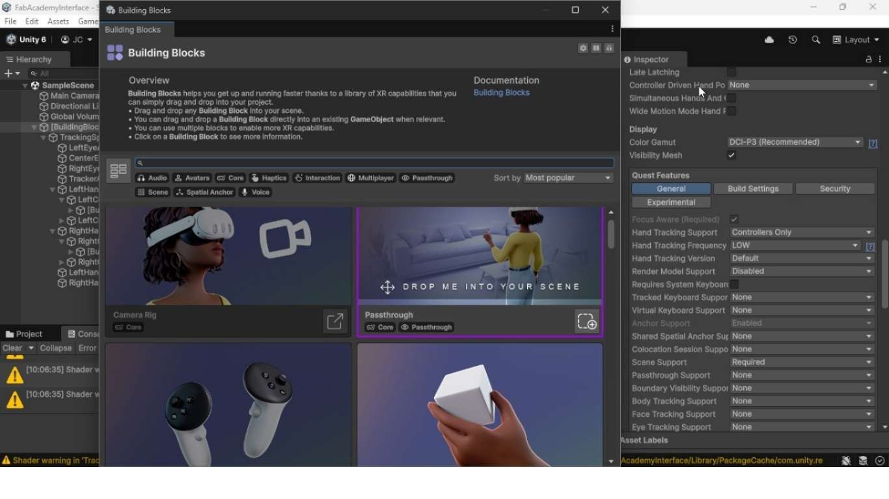Filter blocks by Voice tag
Screen dimensions: 889x499
[x=255, y=192]
